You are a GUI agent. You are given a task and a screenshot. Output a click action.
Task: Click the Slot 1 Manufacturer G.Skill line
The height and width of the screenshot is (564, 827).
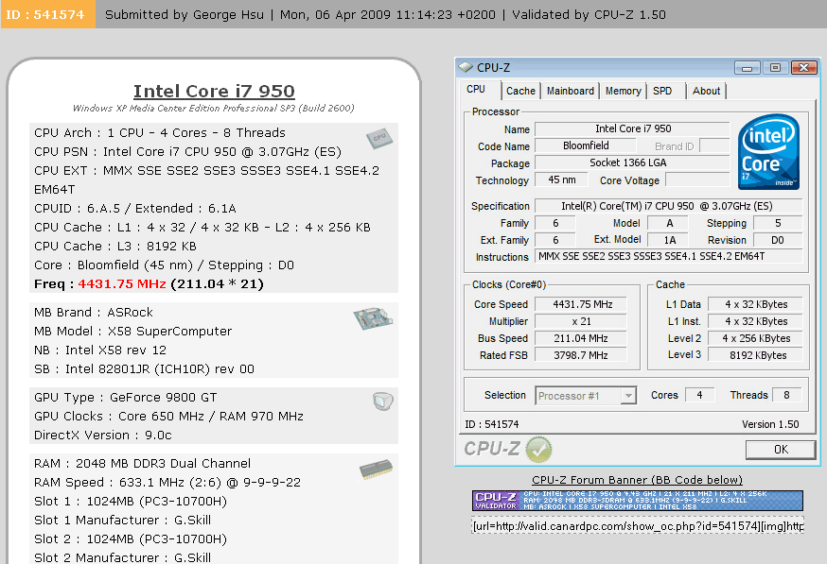click(x=122, y=521)
